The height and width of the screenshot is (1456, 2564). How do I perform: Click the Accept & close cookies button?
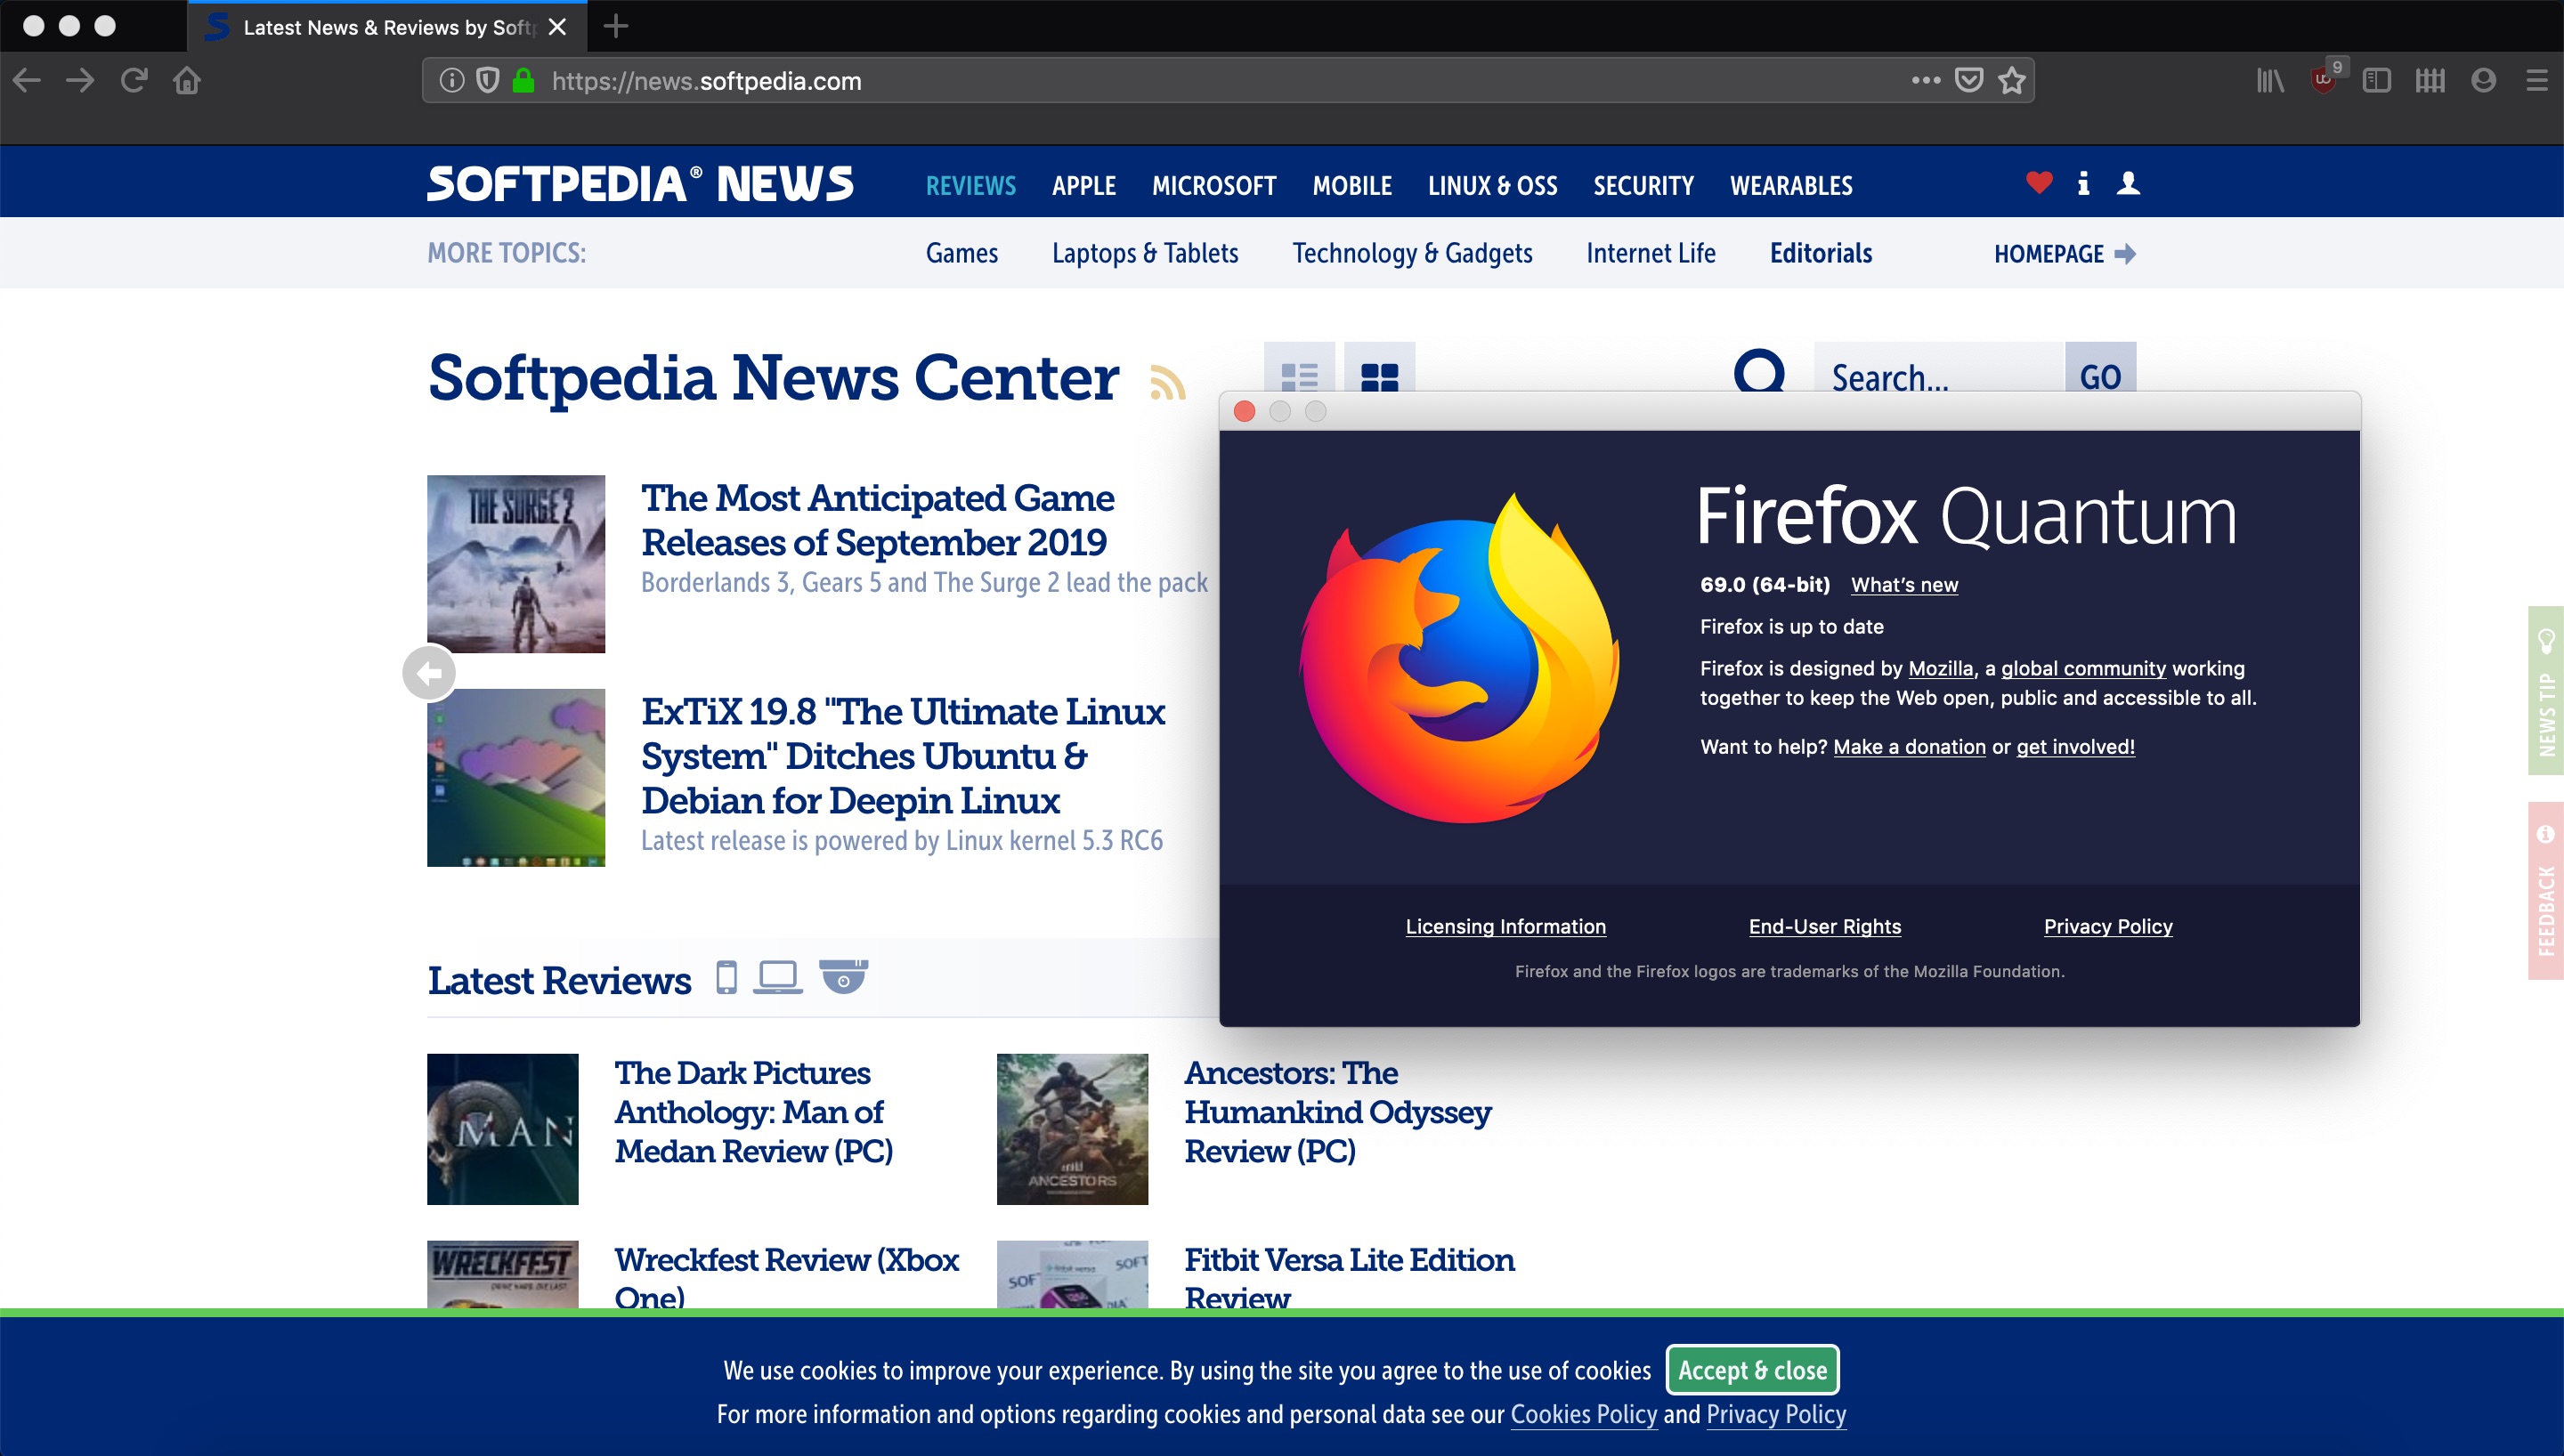[x=1751, y=1370]
